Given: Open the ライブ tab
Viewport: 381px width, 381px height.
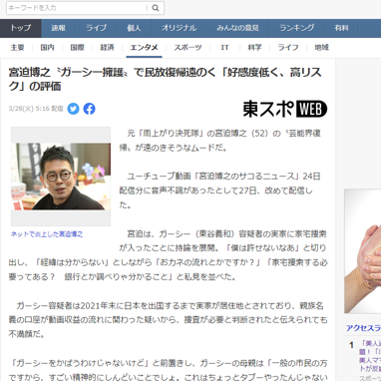Looking at the screenshot, I should point(97,28).
